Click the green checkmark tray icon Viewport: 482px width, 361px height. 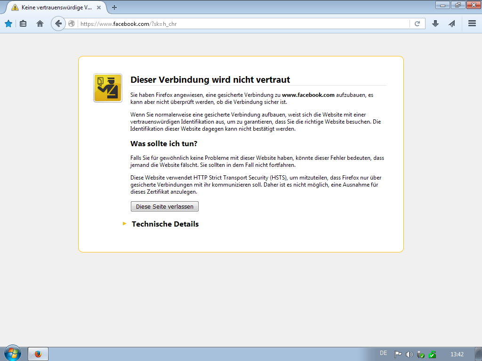pos(432,354)
